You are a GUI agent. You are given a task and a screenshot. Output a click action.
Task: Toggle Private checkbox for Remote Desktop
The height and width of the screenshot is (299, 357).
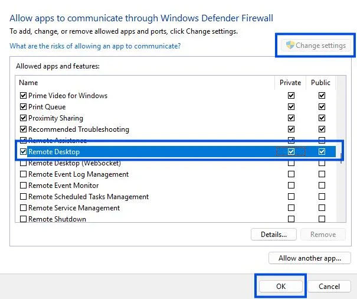[x=291, y=151]
